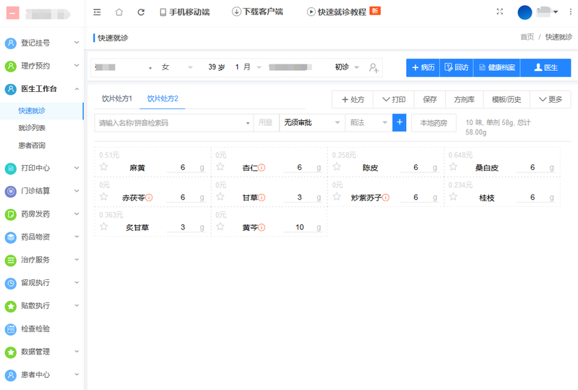Click the info icon next to 甘草
The height and width of the screenshot is (390, 578).
[x=262, y=198]
